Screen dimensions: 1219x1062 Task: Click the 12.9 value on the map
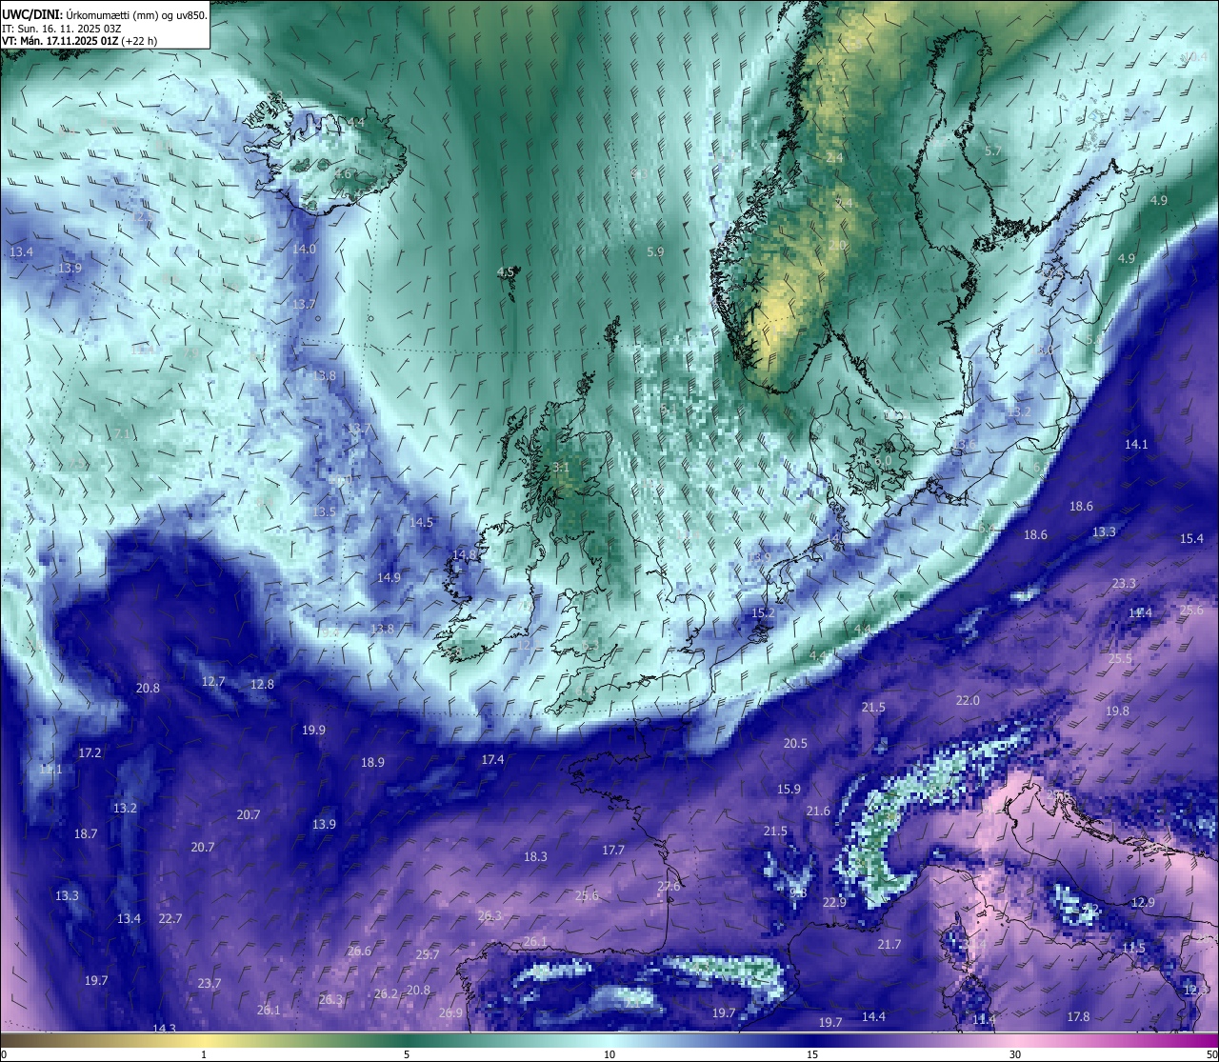[x=1143, y=903]
